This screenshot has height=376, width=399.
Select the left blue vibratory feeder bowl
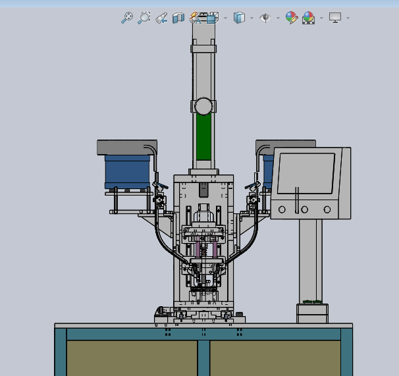127,172
